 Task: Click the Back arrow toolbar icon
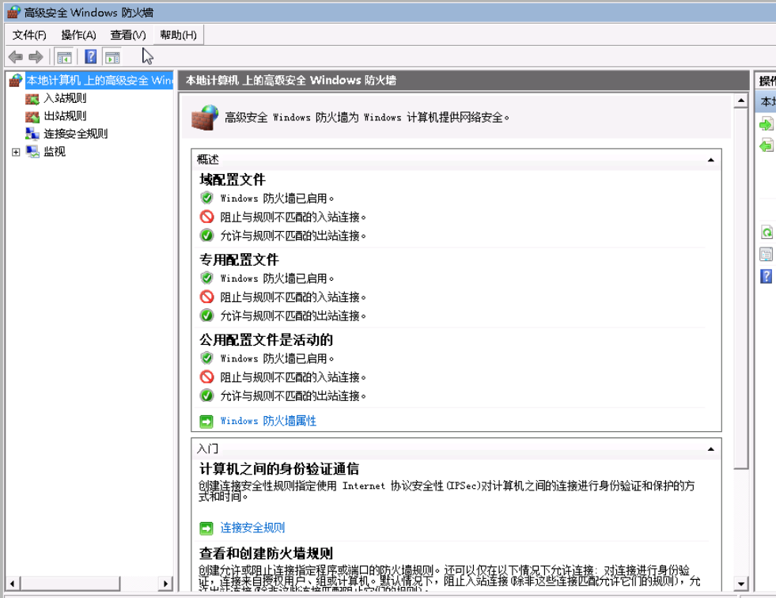[x=16, y=57]
